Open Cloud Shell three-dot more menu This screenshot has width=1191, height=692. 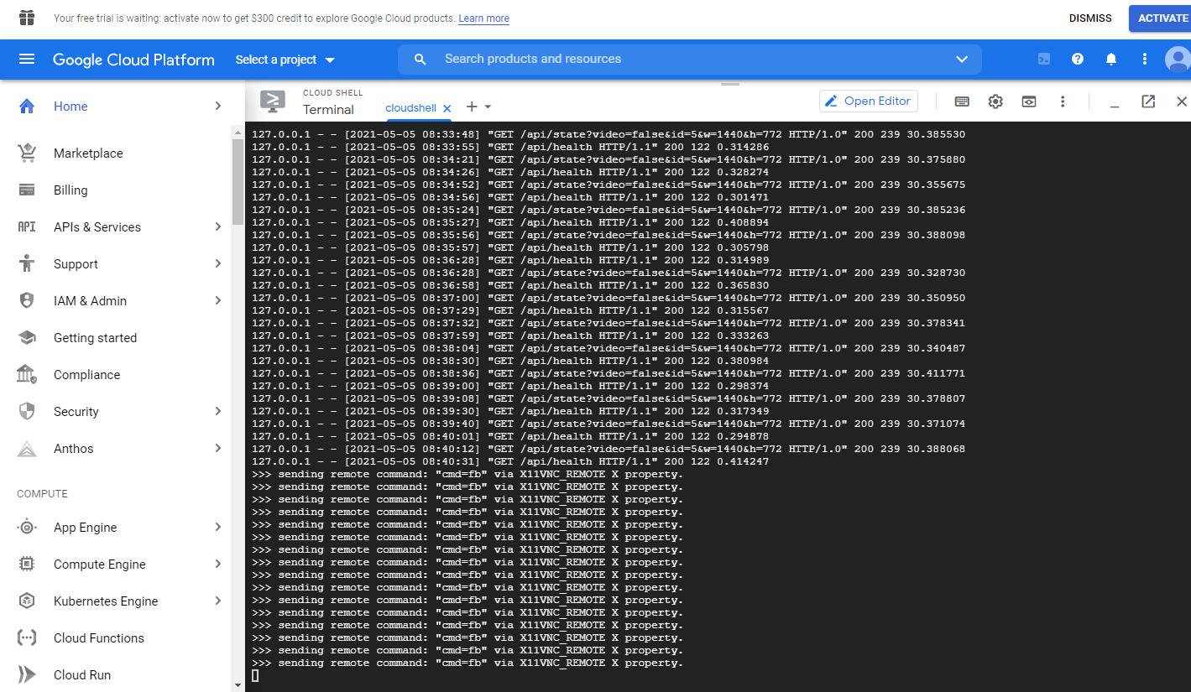coord(1063,101)
